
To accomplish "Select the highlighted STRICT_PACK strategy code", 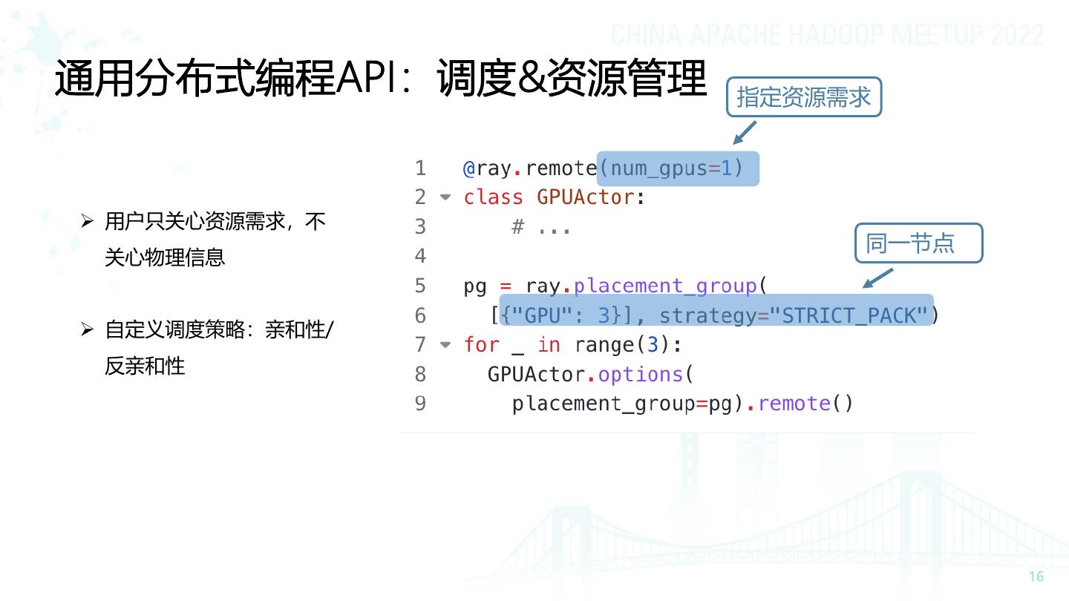I will point(716,315).
